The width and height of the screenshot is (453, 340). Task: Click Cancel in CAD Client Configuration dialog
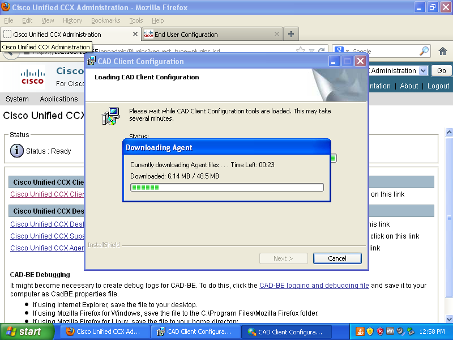(x=337, y=258)
